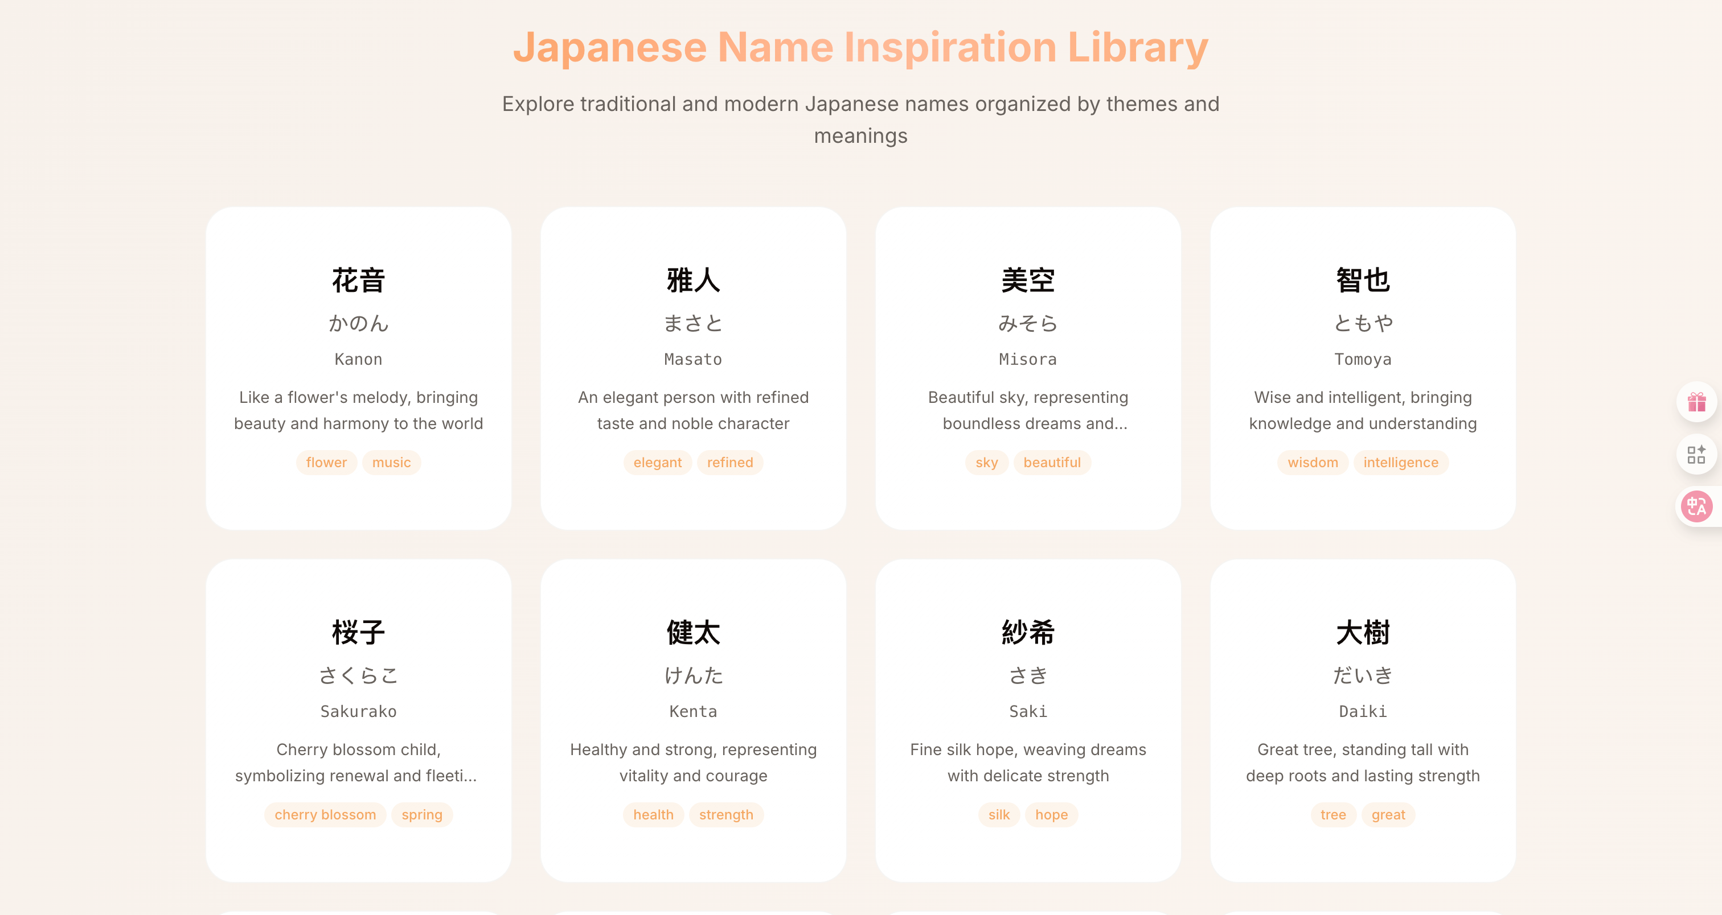Choose the 'sky' tag
Image resolution: width=1722 pixels, height=915 pixels.
click(x=987, y=462)
